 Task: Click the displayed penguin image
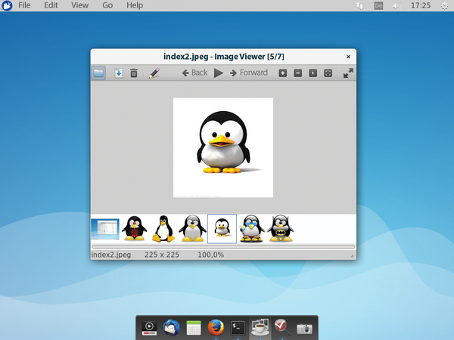pos(223,147)
